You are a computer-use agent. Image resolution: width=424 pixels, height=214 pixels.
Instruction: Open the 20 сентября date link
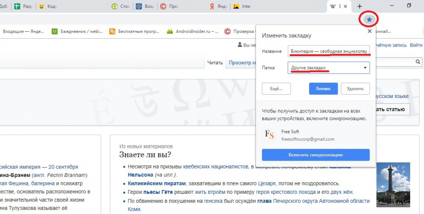(63, 167)
